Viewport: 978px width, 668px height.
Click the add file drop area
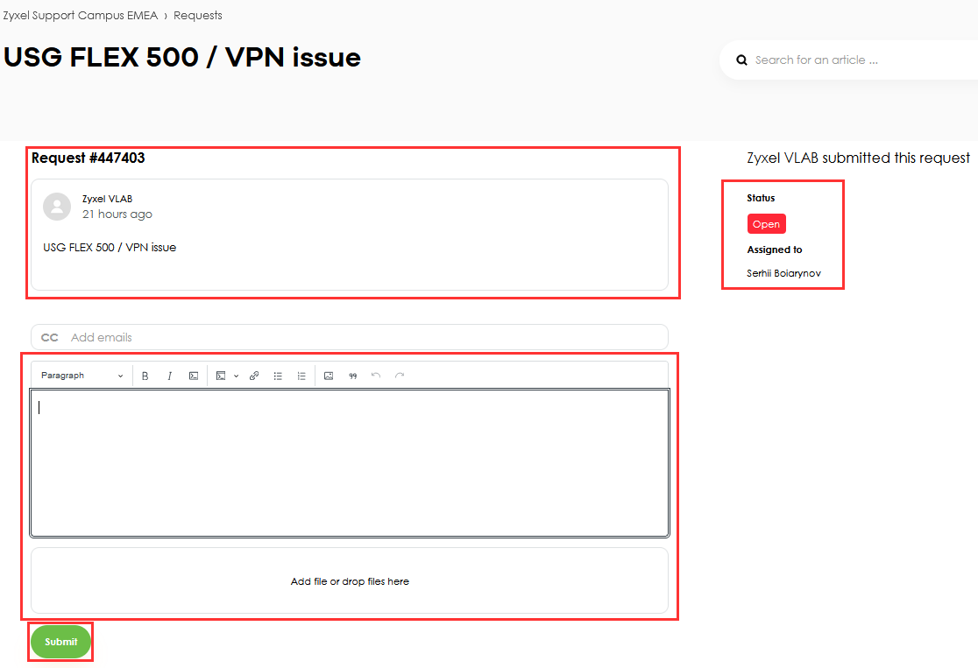click(349, 581)
